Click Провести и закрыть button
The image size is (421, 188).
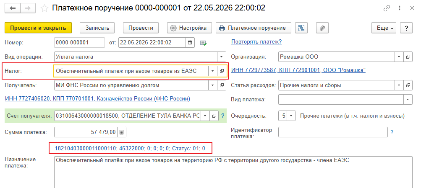coord(38,28)
